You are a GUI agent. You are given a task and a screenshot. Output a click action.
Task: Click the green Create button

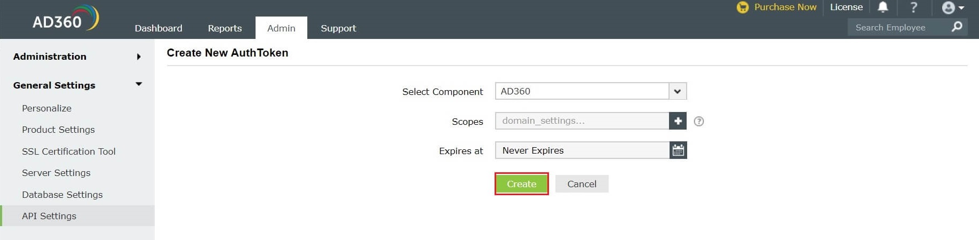tap(521, 184)
